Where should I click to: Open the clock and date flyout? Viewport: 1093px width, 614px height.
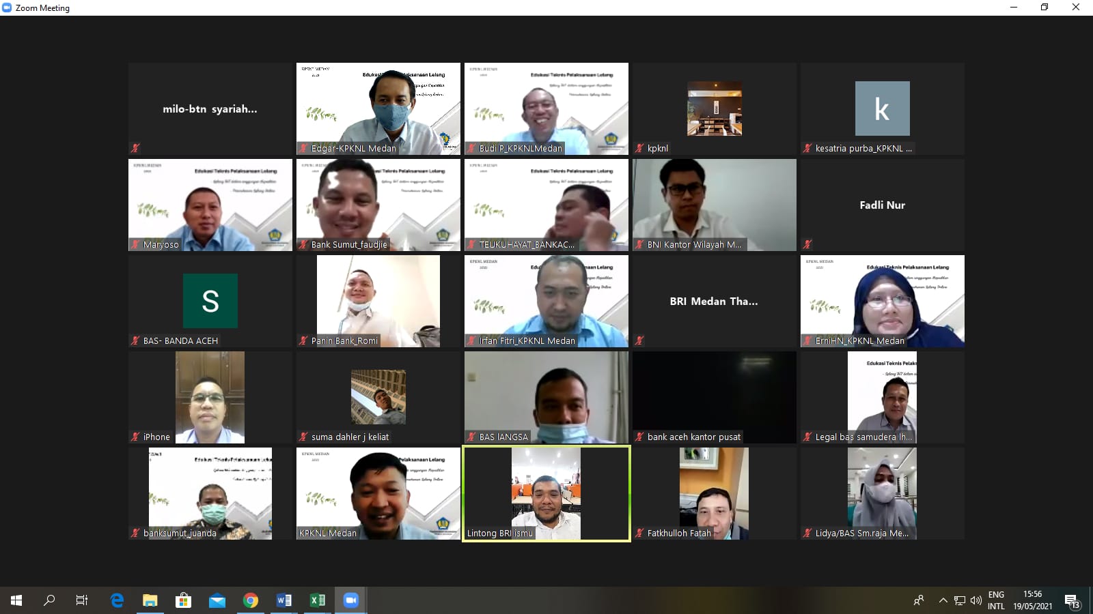point(1032,600)
